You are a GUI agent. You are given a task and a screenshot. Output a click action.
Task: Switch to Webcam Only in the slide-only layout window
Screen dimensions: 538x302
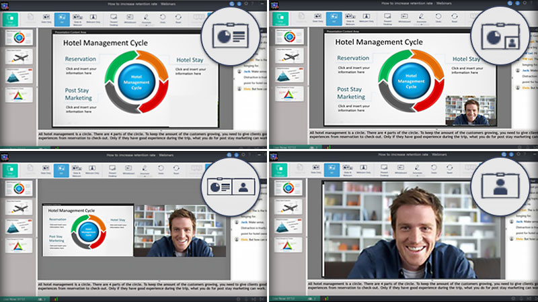(93, 19)
